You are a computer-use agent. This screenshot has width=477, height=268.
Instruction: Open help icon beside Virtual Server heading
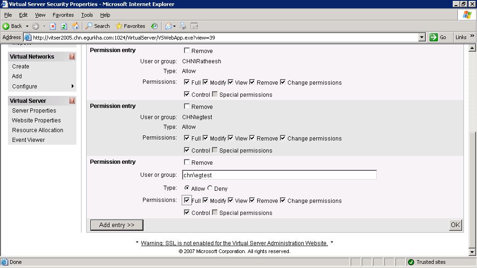72,100
